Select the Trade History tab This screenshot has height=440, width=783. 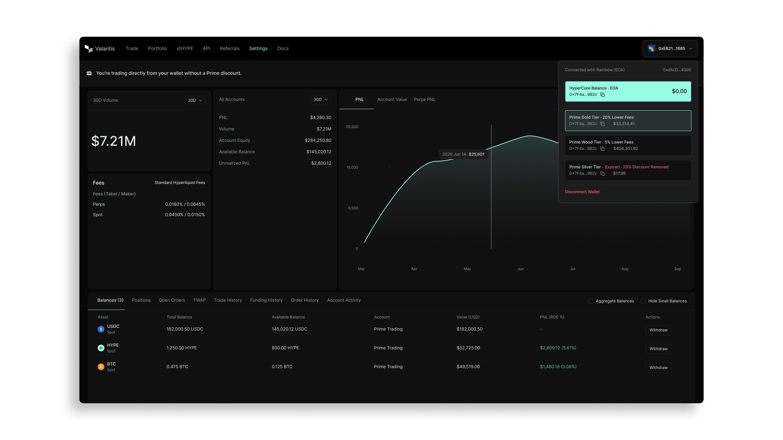[228, 300]
